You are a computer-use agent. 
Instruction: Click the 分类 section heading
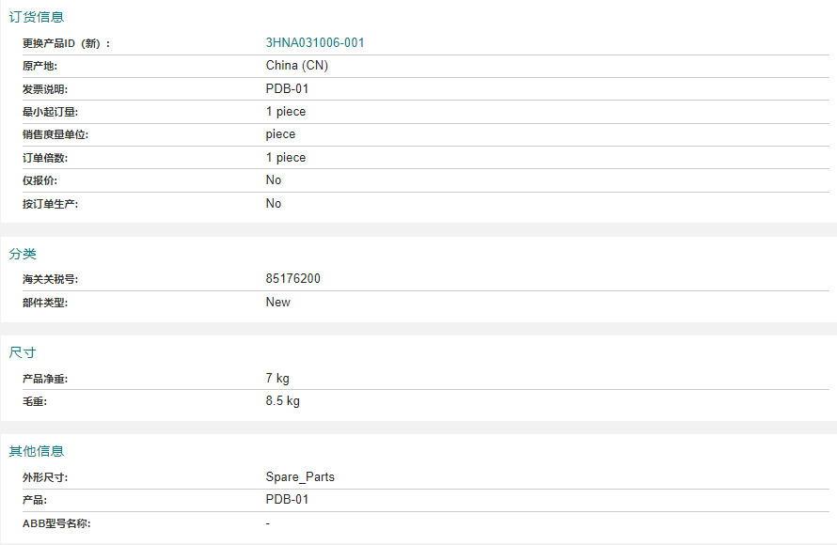click(x=23, y=254)
